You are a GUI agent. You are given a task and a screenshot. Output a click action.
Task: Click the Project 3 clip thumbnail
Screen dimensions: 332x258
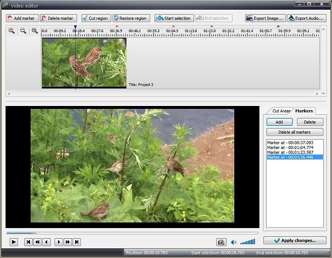pyautogui.click(x=84, y=63)
